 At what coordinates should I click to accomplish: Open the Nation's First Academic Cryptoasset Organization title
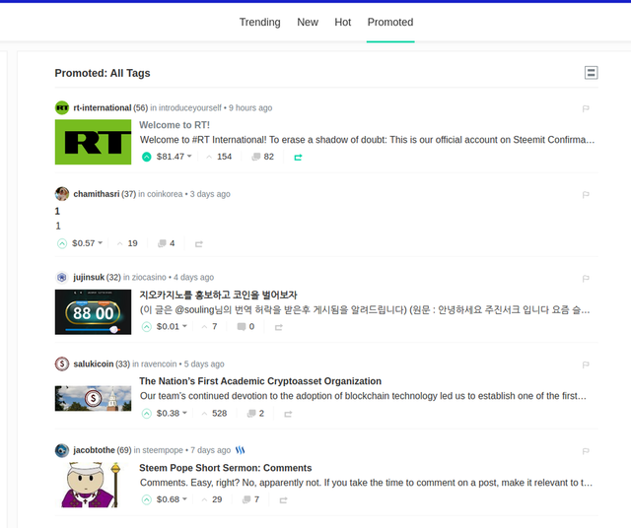tap(260, 381)
